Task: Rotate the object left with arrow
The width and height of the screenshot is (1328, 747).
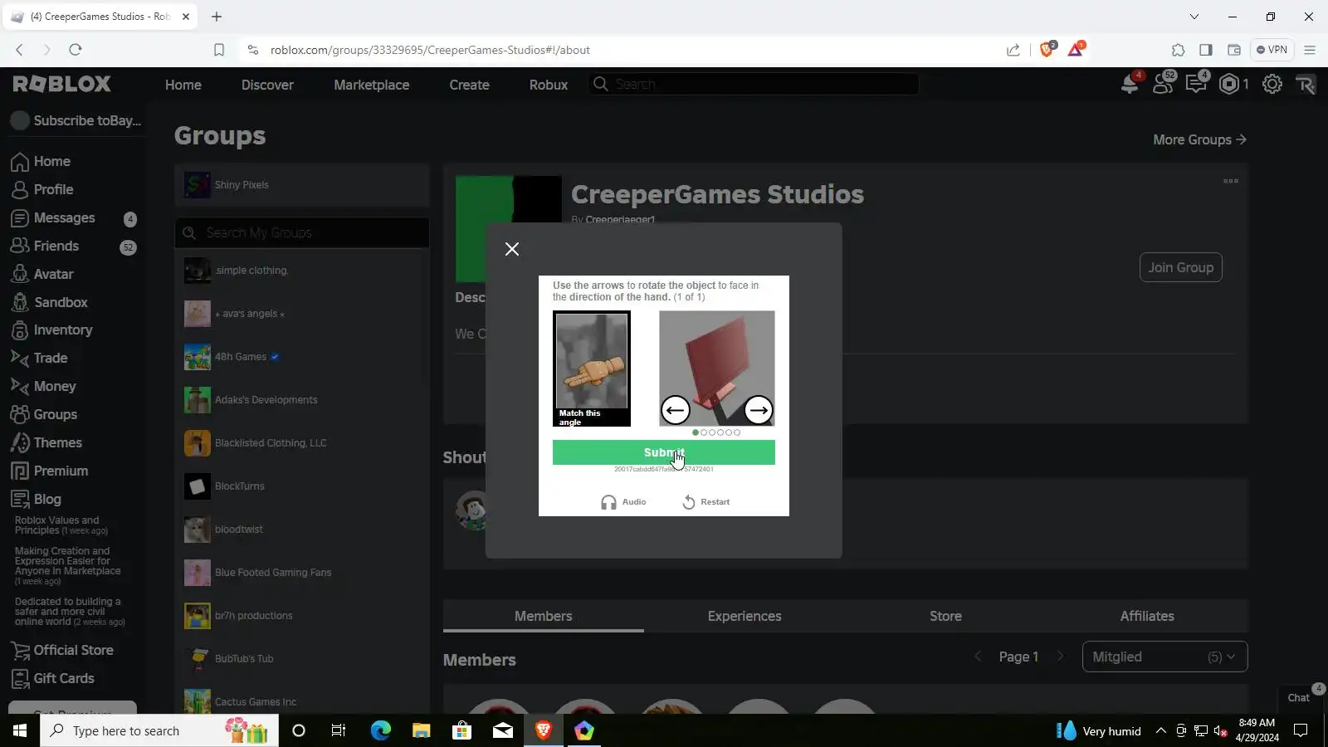Action: click(x=676, y=410)
